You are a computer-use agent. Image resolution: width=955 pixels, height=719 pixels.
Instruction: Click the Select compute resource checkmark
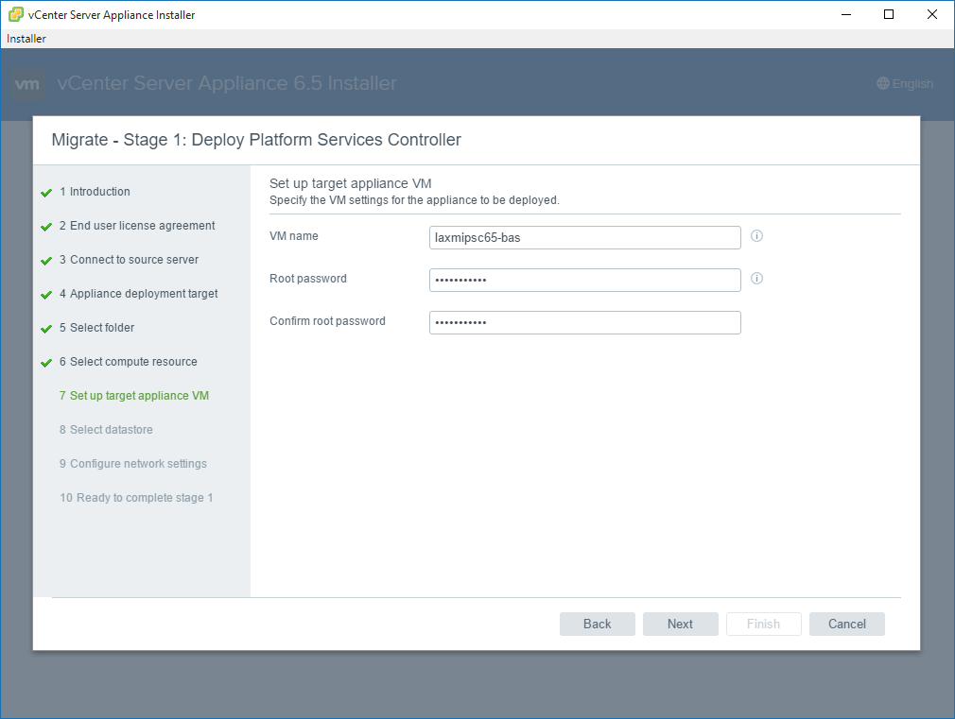click(x=46, y=363)
